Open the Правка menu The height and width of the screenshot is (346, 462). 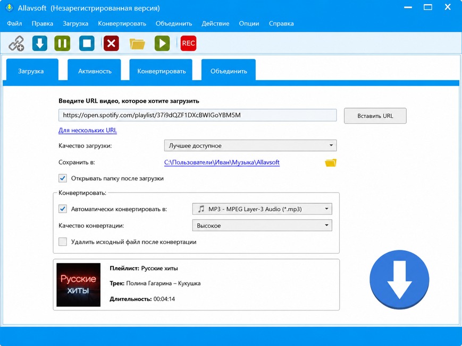point(43,23)
